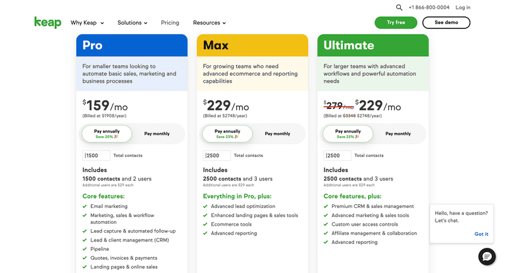Click the Keap logo

pyautogui.click(x=48, y=22)
